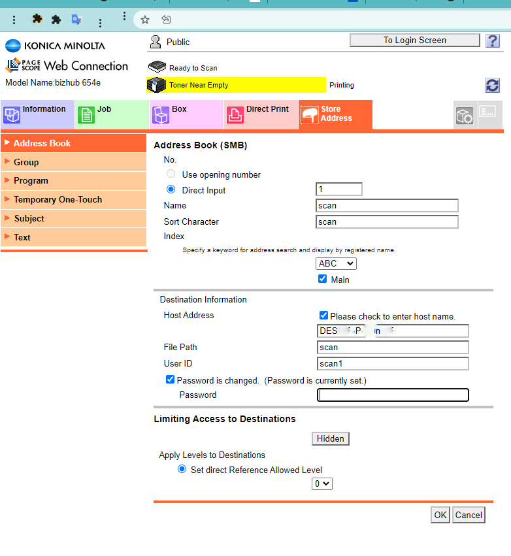Open Group in side menu

[x=73, y=162]
